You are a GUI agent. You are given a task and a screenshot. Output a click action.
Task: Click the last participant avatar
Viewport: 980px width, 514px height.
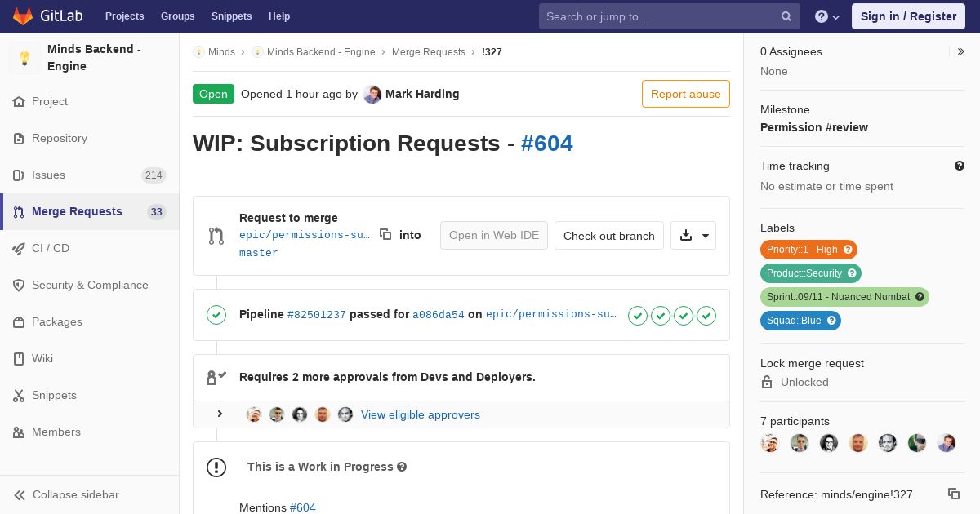[x=947, y=443]
